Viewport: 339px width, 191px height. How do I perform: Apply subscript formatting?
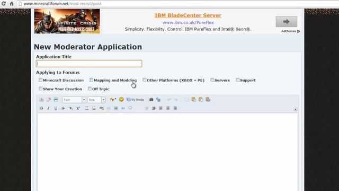[70, 108]
